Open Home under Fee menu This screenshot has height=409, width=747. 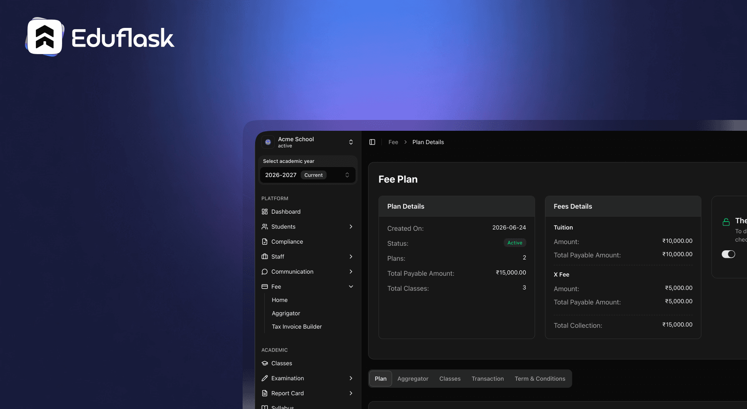[x=280, y=300]
